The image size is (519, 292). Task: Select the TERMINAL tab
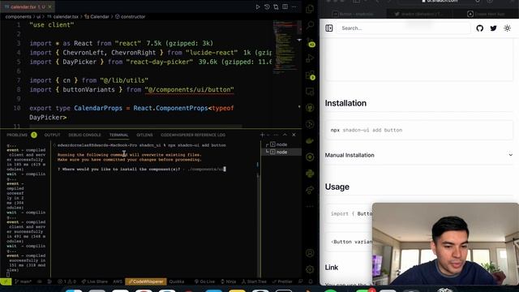click(119, 135)
